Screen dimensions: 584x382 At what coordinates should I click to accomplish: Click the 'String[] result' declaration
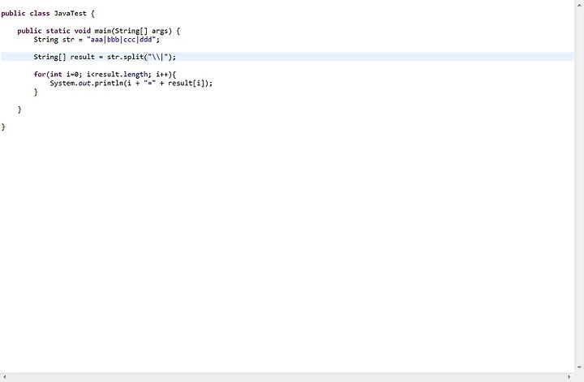(64, 57)
